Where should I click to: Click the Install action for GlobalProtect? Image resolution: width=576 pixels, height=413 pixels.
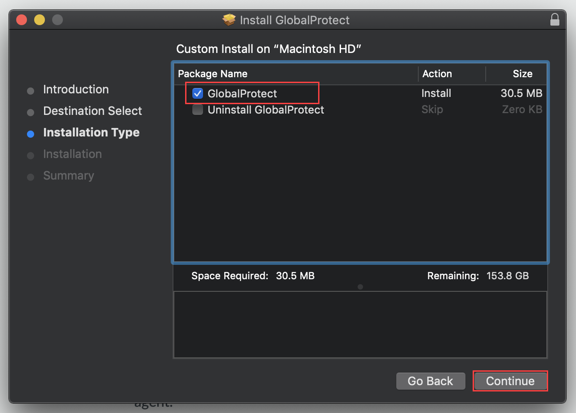(x=436, y=93)
